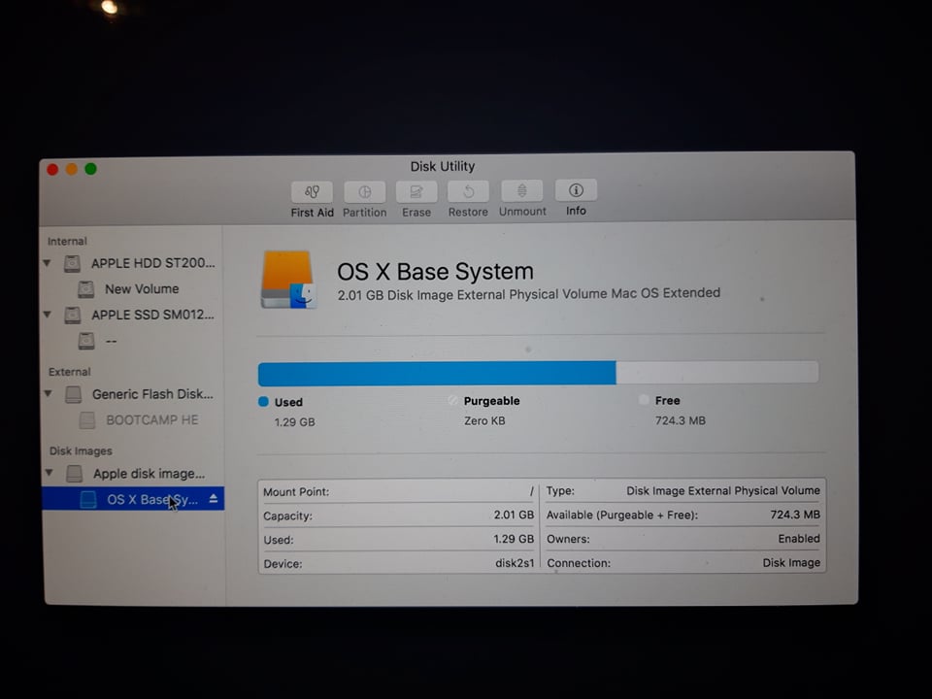
Task: Click the OS X Base System title
Action: pos(435,272)
